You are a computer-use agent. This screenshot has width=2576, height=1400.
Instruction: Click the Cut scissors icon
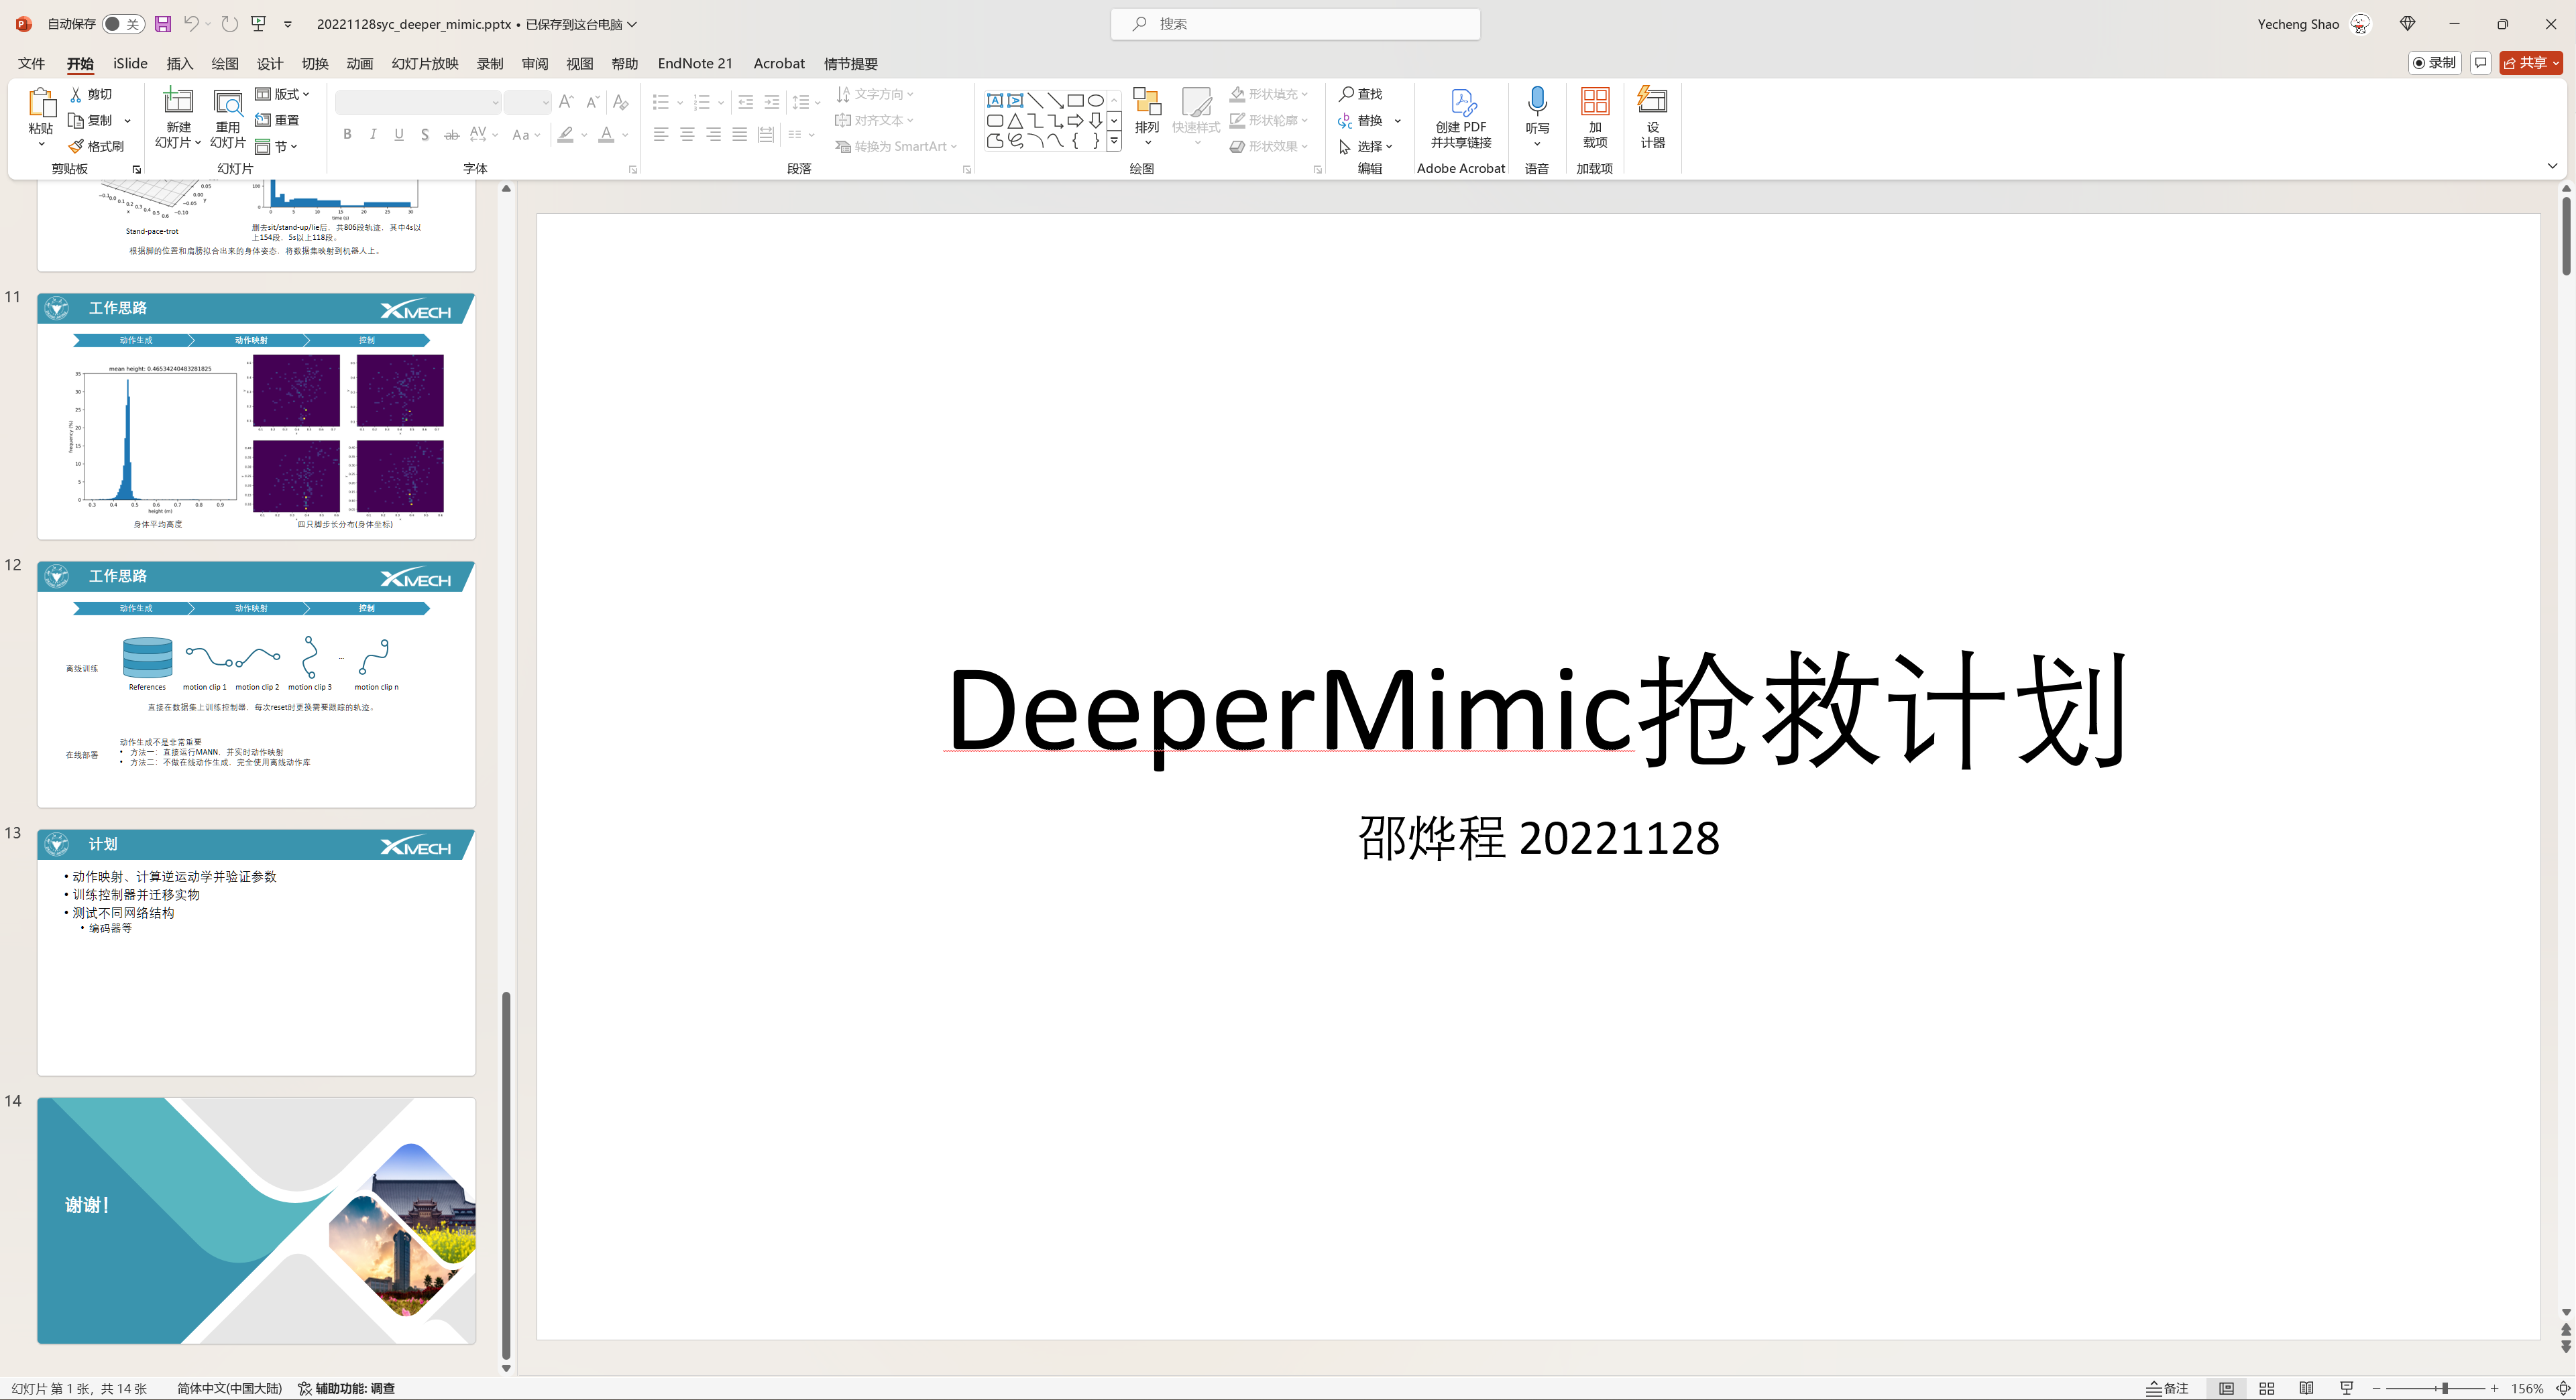[76, 94]
